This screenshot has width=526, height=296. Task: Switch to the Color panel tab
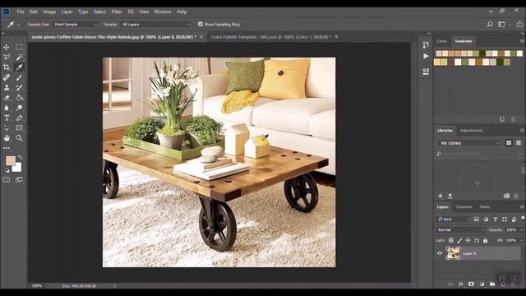coord(442,41)
